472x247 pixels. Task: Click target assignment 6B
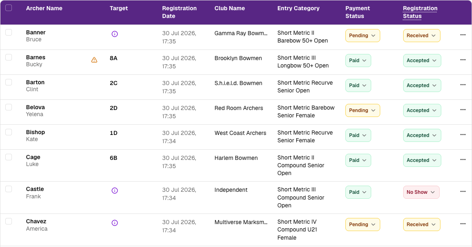113,158
